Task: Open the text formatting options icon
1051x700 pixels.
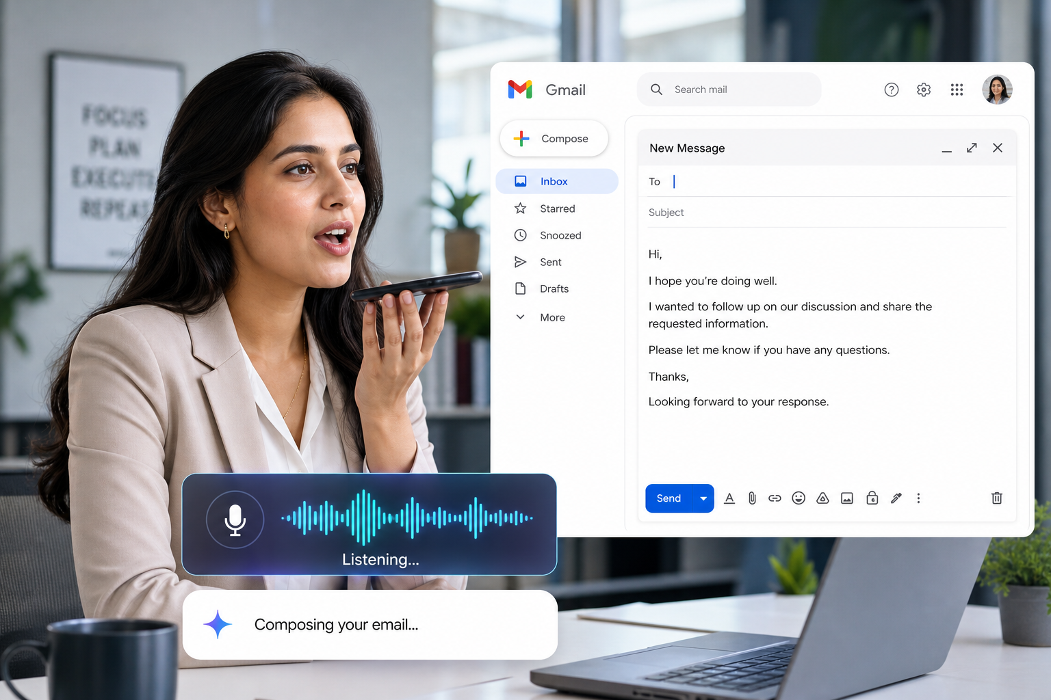Action: 729,498
